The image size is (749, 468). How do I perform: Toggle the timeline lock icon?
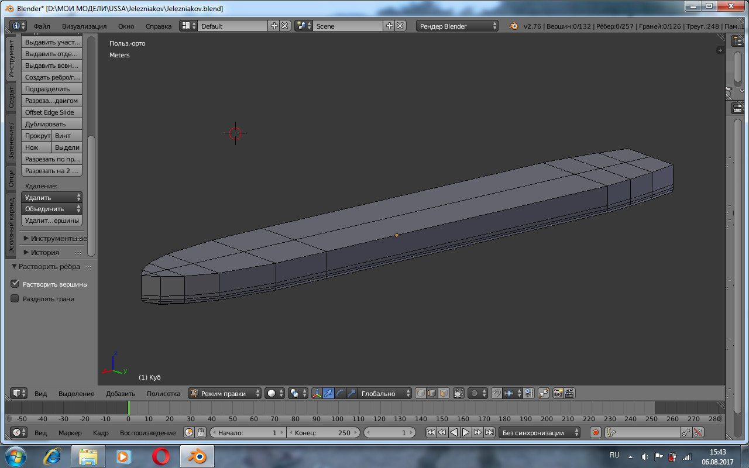[x=201, y=433]
